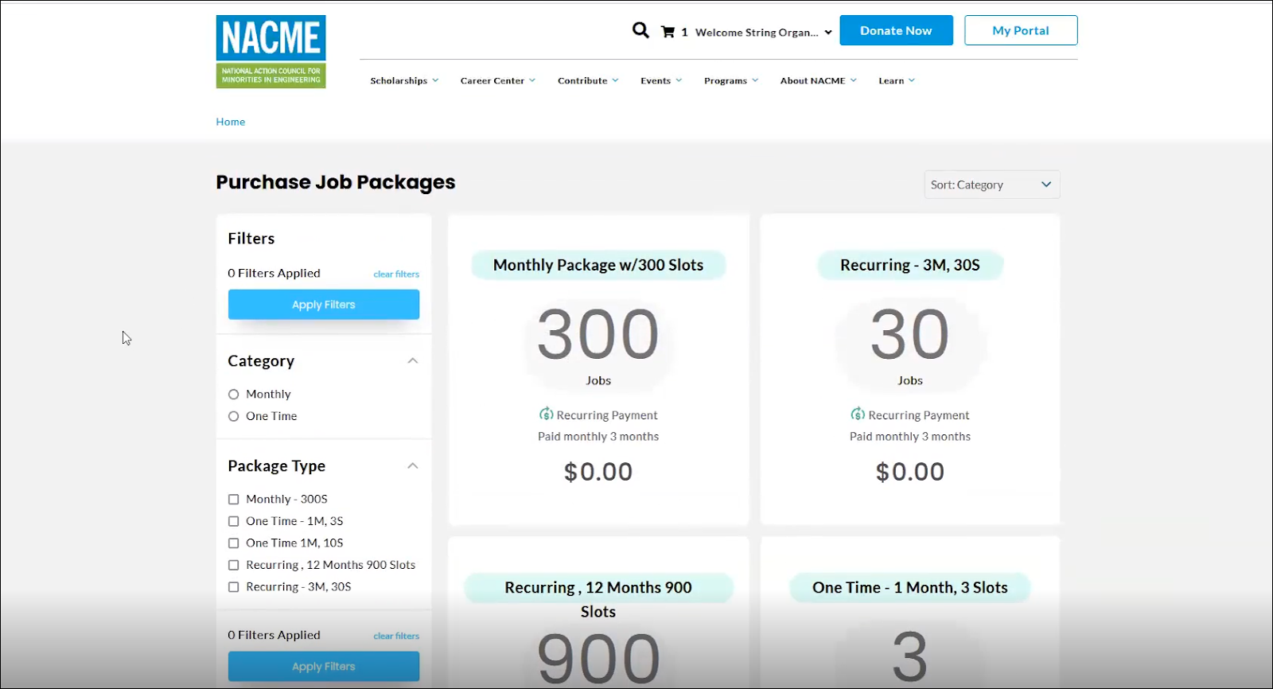Click recurring payment icon on 30 Jobs card

tap(858, 415)
